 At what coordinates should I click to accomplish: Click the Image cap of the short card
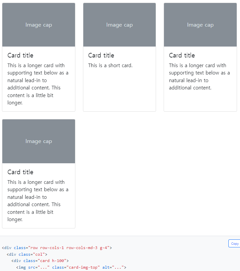click(x=120, y=25)
